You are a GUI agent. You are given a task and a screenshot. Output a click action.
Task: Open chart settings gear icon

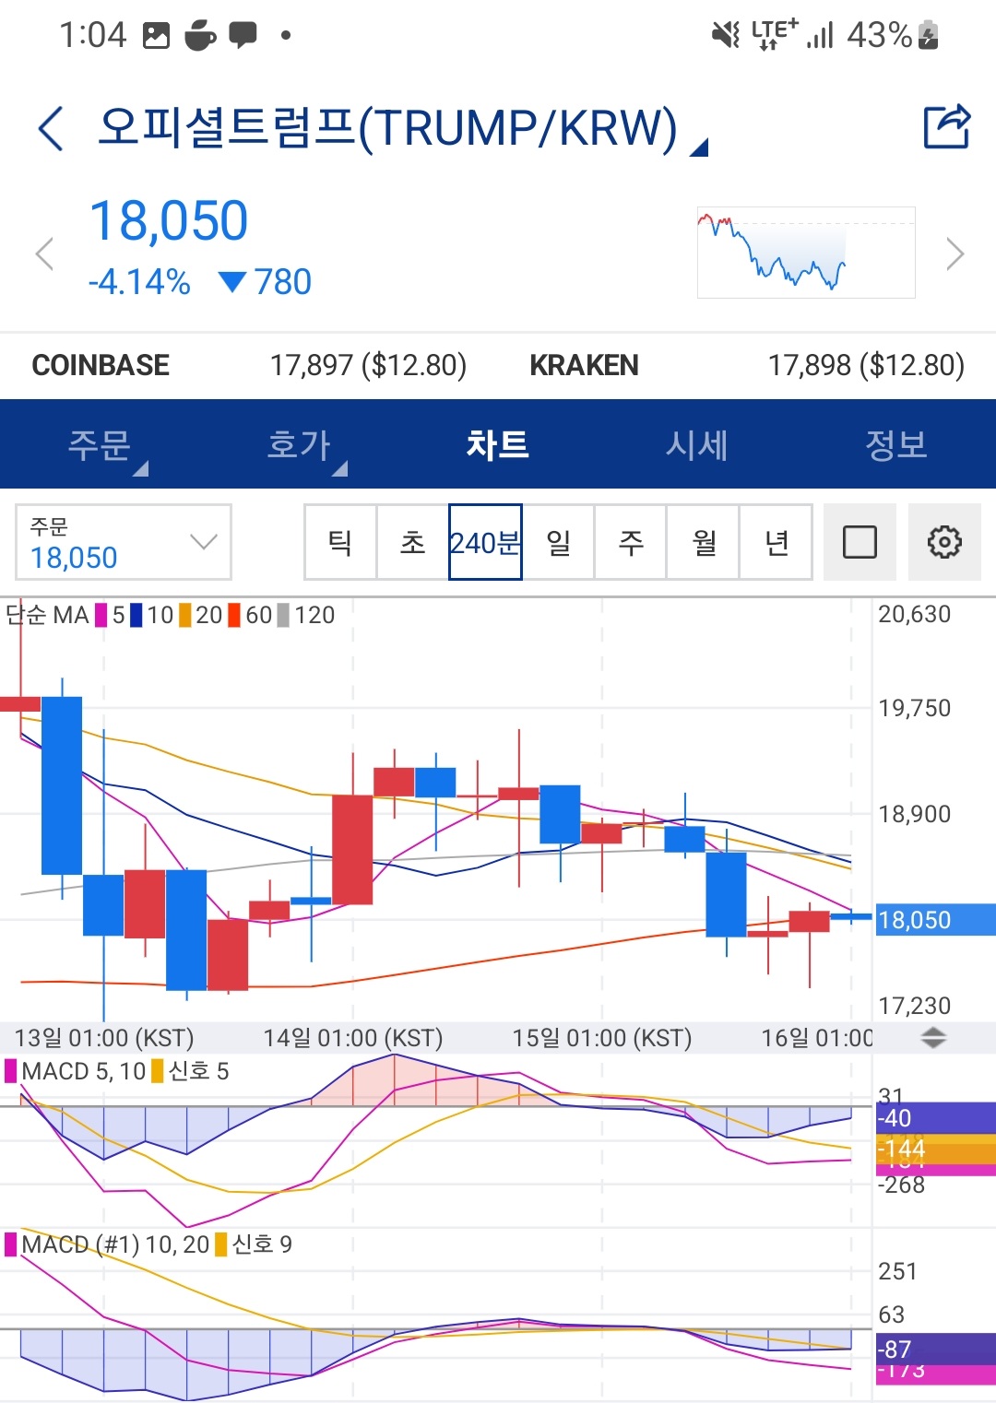pos(944,542)
